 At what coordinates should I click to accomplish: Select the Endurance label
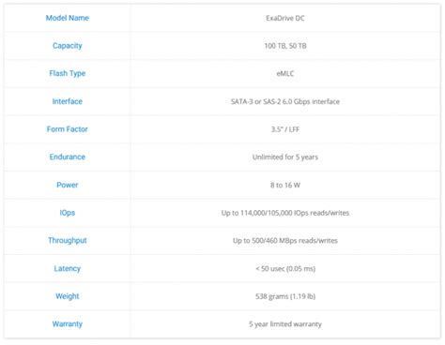coord(68,157)
